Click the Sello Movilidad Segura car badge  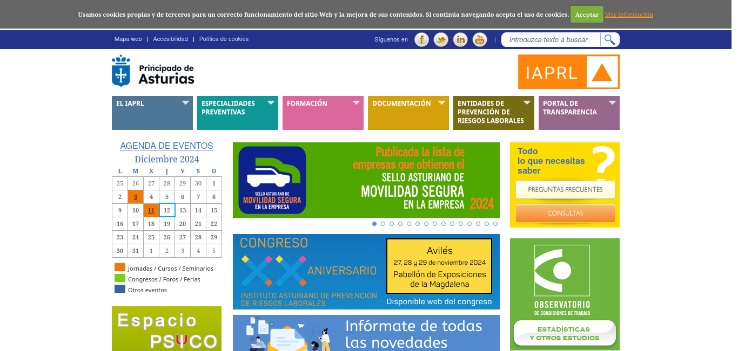click(x=272, y=180)
